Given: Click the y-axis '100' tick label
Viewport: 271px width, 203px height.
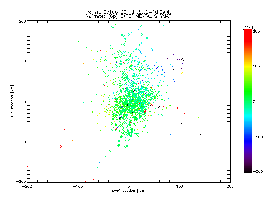Looking at the screenshot, I should 23,61.
